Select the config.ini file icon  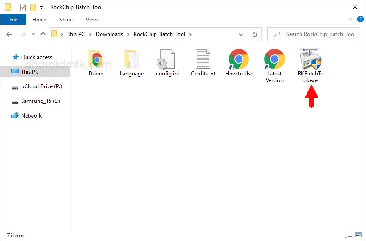pos(166,59)
